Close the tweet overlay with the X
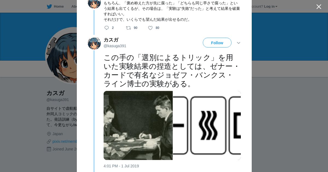 [319, 7]
